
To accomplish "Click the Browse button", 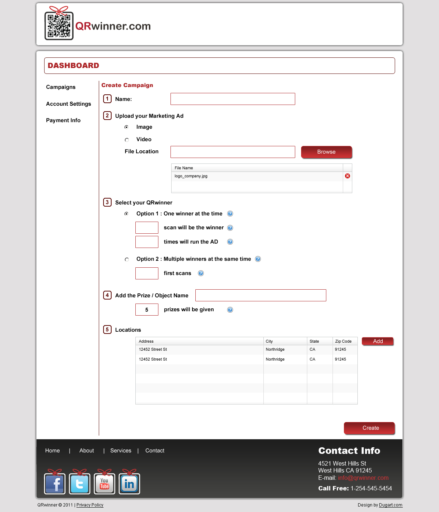I will [326, 152].
